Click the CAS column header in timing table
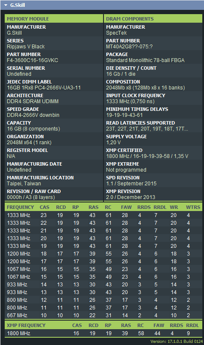 pyautogui.click(x=44, y=207)
